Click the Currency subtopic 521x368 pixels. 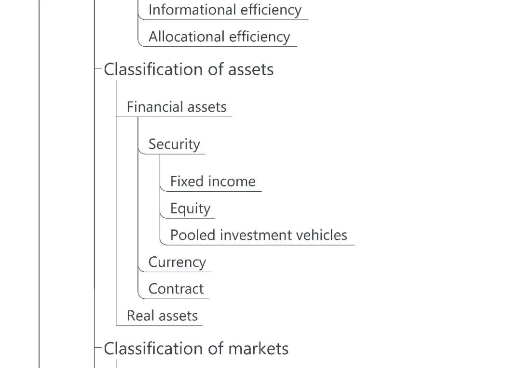point(177,262)
